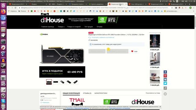Screen dimensions: 196x110
Task: Click the address bar URL field
Action: pyautogui.click(x=95, y=8)
